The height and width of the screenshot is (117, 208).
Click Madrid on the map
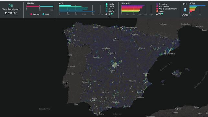click(115, 66)
